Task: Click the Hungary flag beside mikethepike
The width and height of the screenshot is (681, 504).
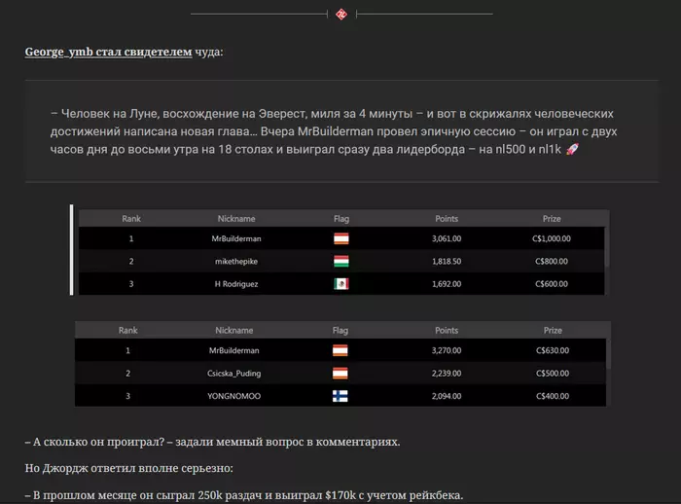Action: coord(340,261)
